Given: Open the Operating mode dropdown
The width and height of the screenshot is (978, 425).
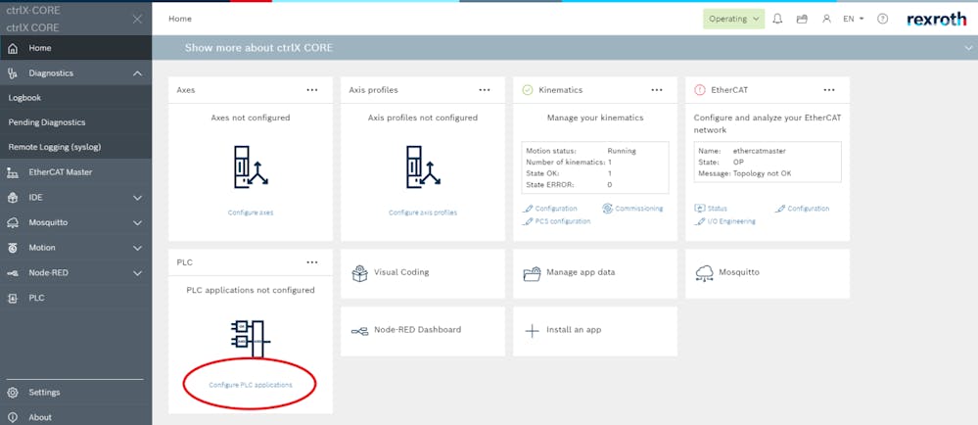Looking at the screenshot, I should pos(733,19).
